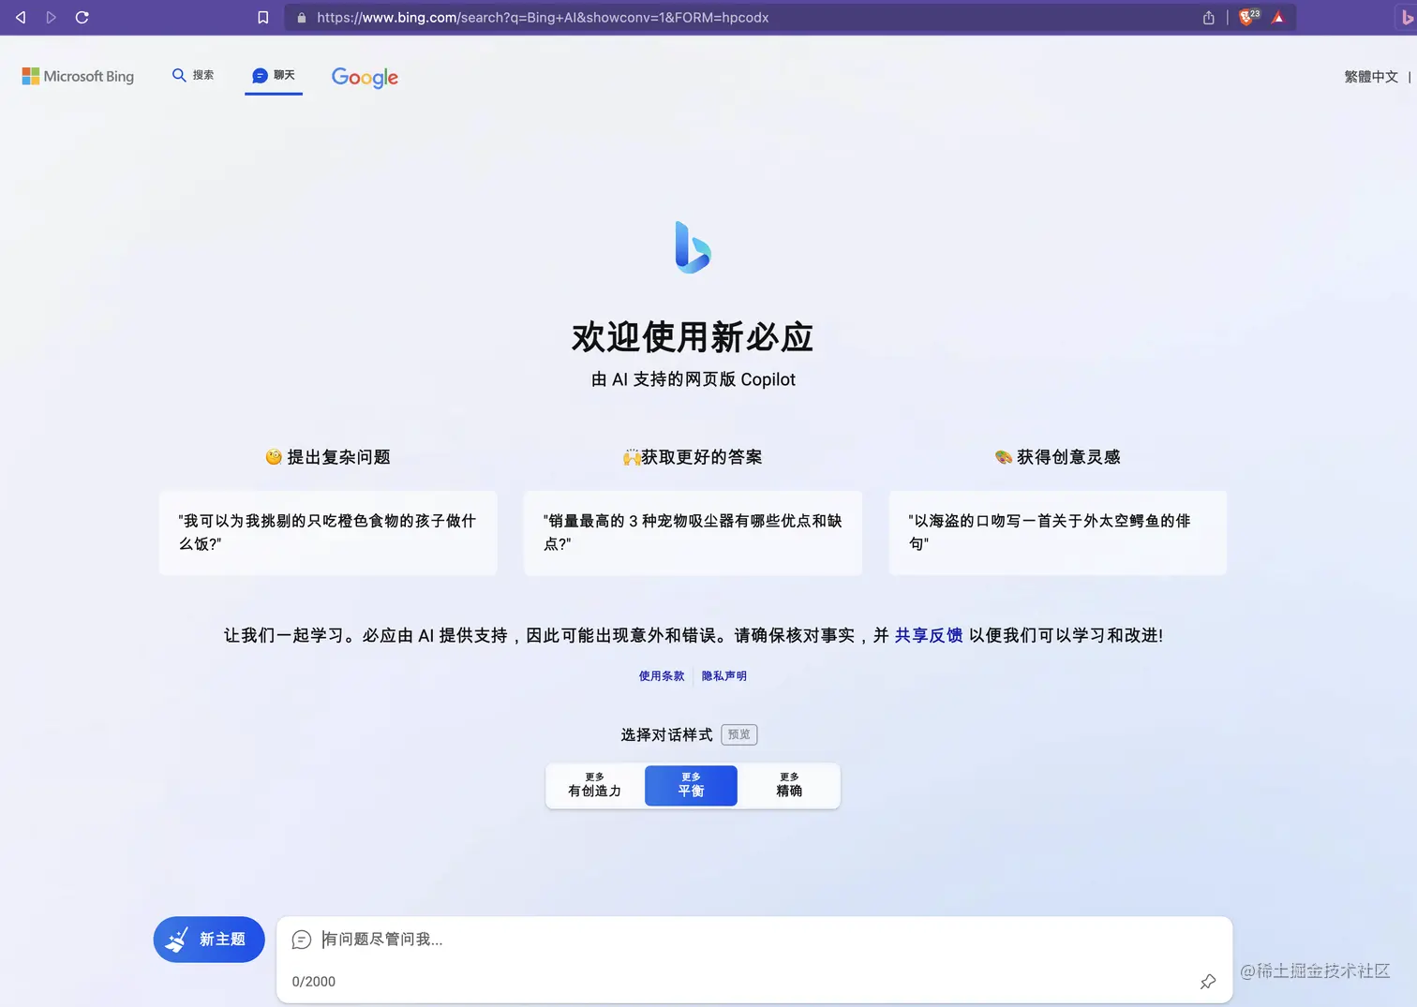Click the Google logo link
Screen dimensions: 1417x1007
click(365, 77)
